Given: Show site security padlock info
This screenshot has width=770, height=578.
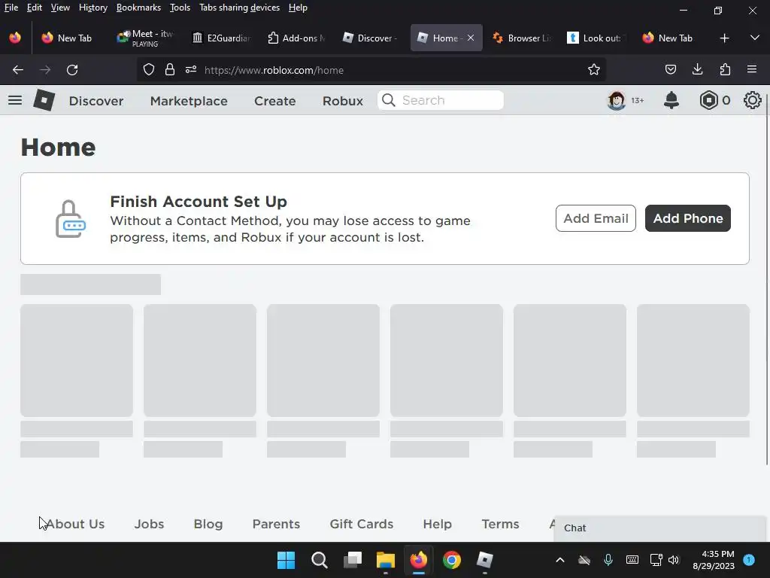Looking at the screenshot, I should pos(170,70).
